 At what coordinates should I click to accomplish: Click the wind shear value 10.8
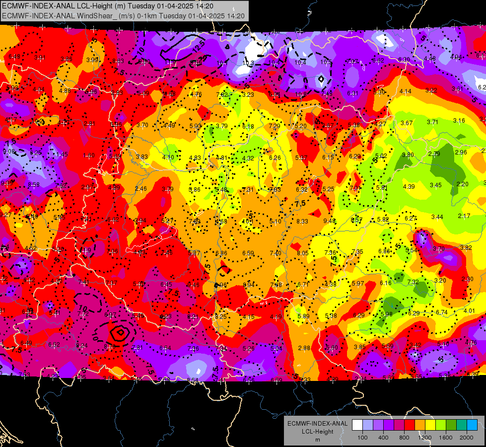[x=301, y=94]
